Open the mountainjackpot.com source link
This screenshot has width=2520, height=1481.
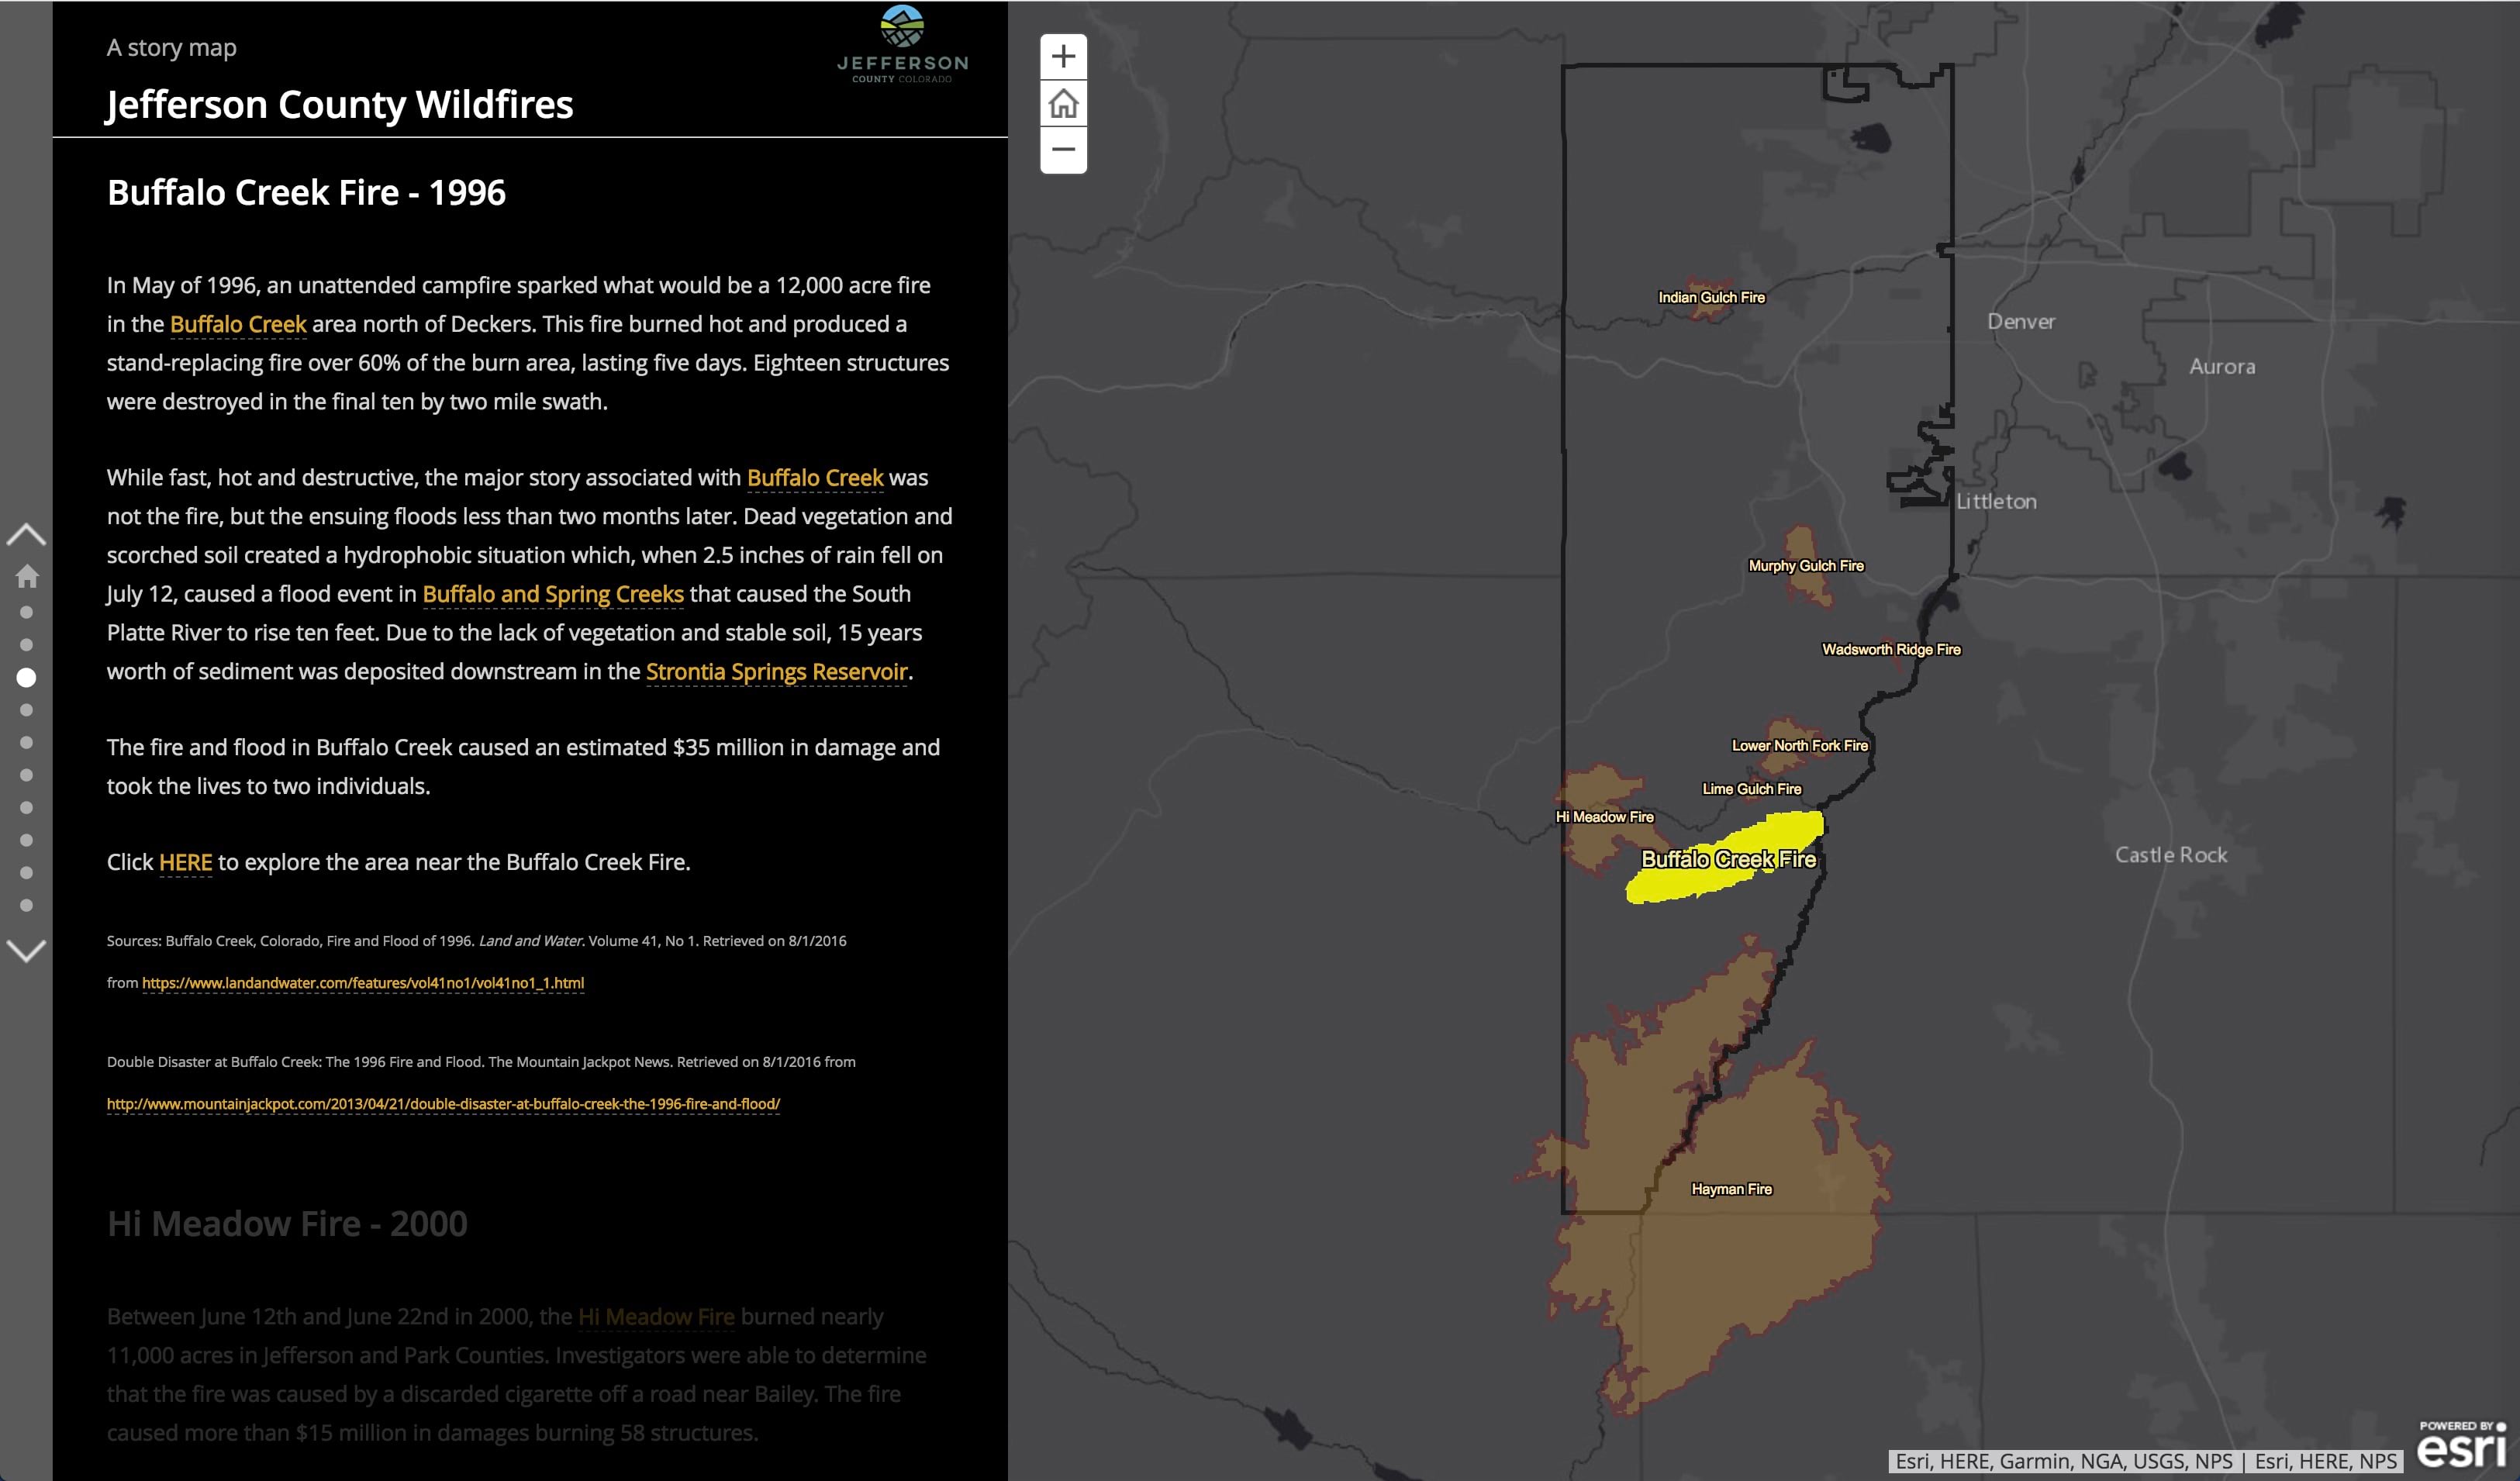click(443, 1104)
